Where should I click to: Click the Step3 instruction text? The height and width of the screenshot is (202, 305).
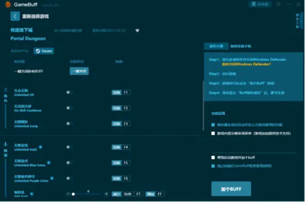(241, 83)
